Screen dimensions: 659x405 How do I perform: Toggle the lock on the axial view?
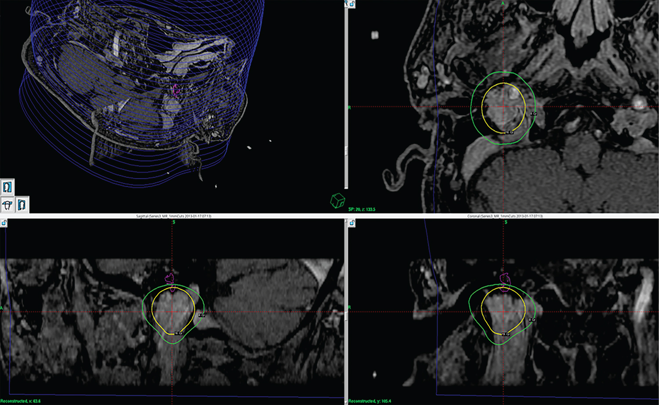(x=352, y=4)
